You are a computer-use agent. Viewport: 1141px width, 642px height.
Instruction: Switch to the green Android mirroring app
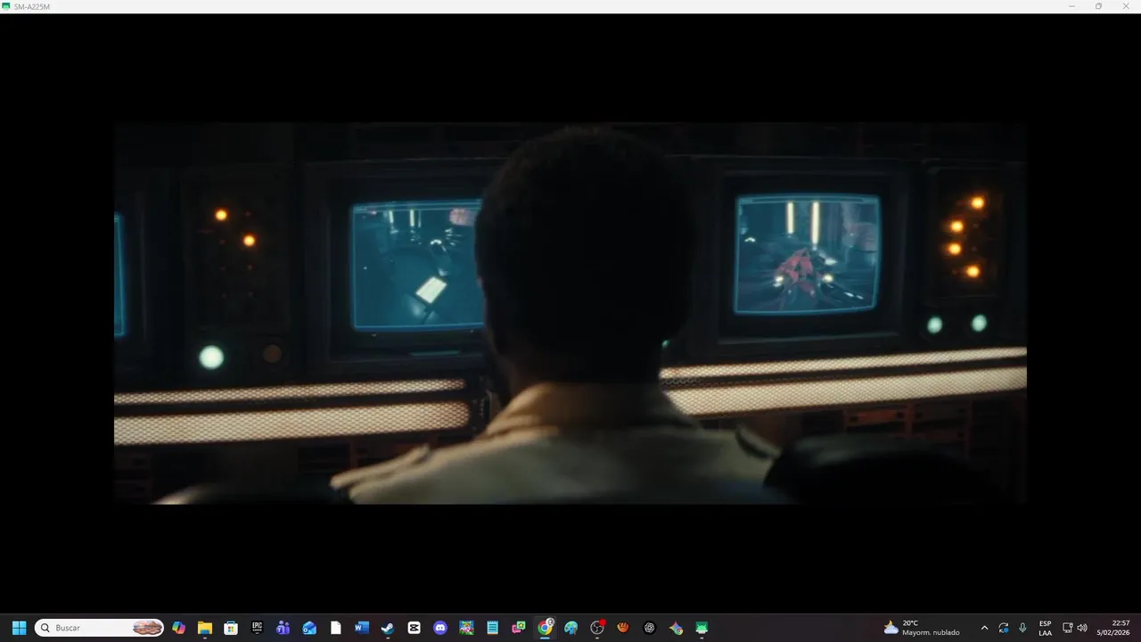click(702, 628)
